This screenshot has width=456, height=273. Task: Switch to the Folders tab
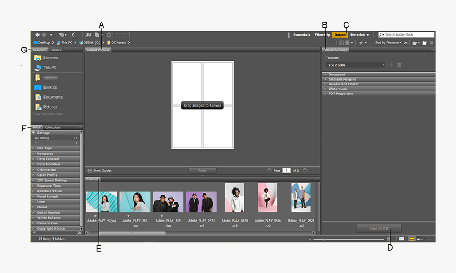[56, 50]
